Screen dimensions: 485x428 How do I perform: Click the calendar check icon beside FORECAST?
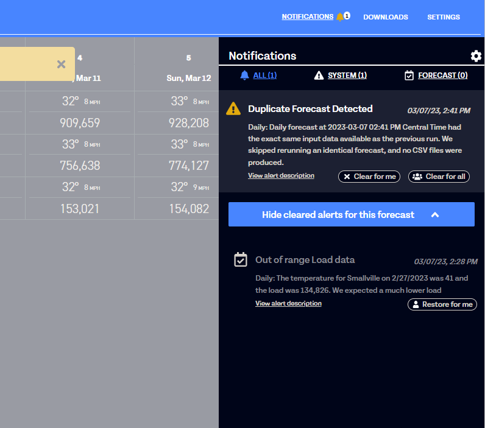click(409, 75)
